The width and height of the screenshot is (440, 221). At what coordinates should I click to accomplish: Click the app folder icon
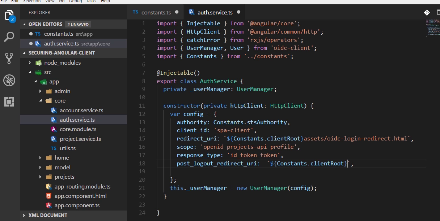[43, 82]
